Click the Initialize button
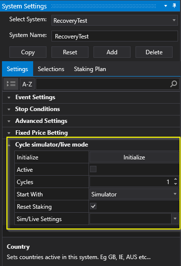This screenshot has width=181, height=266. click(134, 157)
